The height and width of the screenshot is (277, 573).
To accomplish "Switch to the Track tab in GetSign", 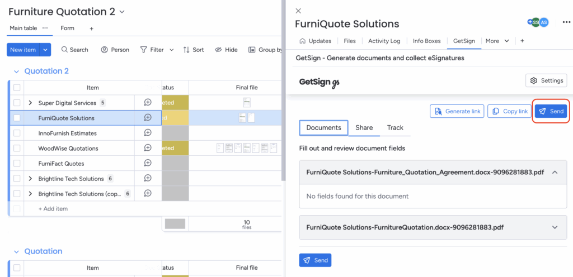I will coord(395,127).
